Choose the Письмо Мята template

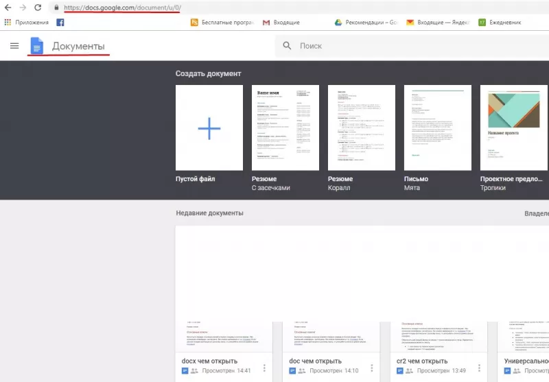coord(438,128)
